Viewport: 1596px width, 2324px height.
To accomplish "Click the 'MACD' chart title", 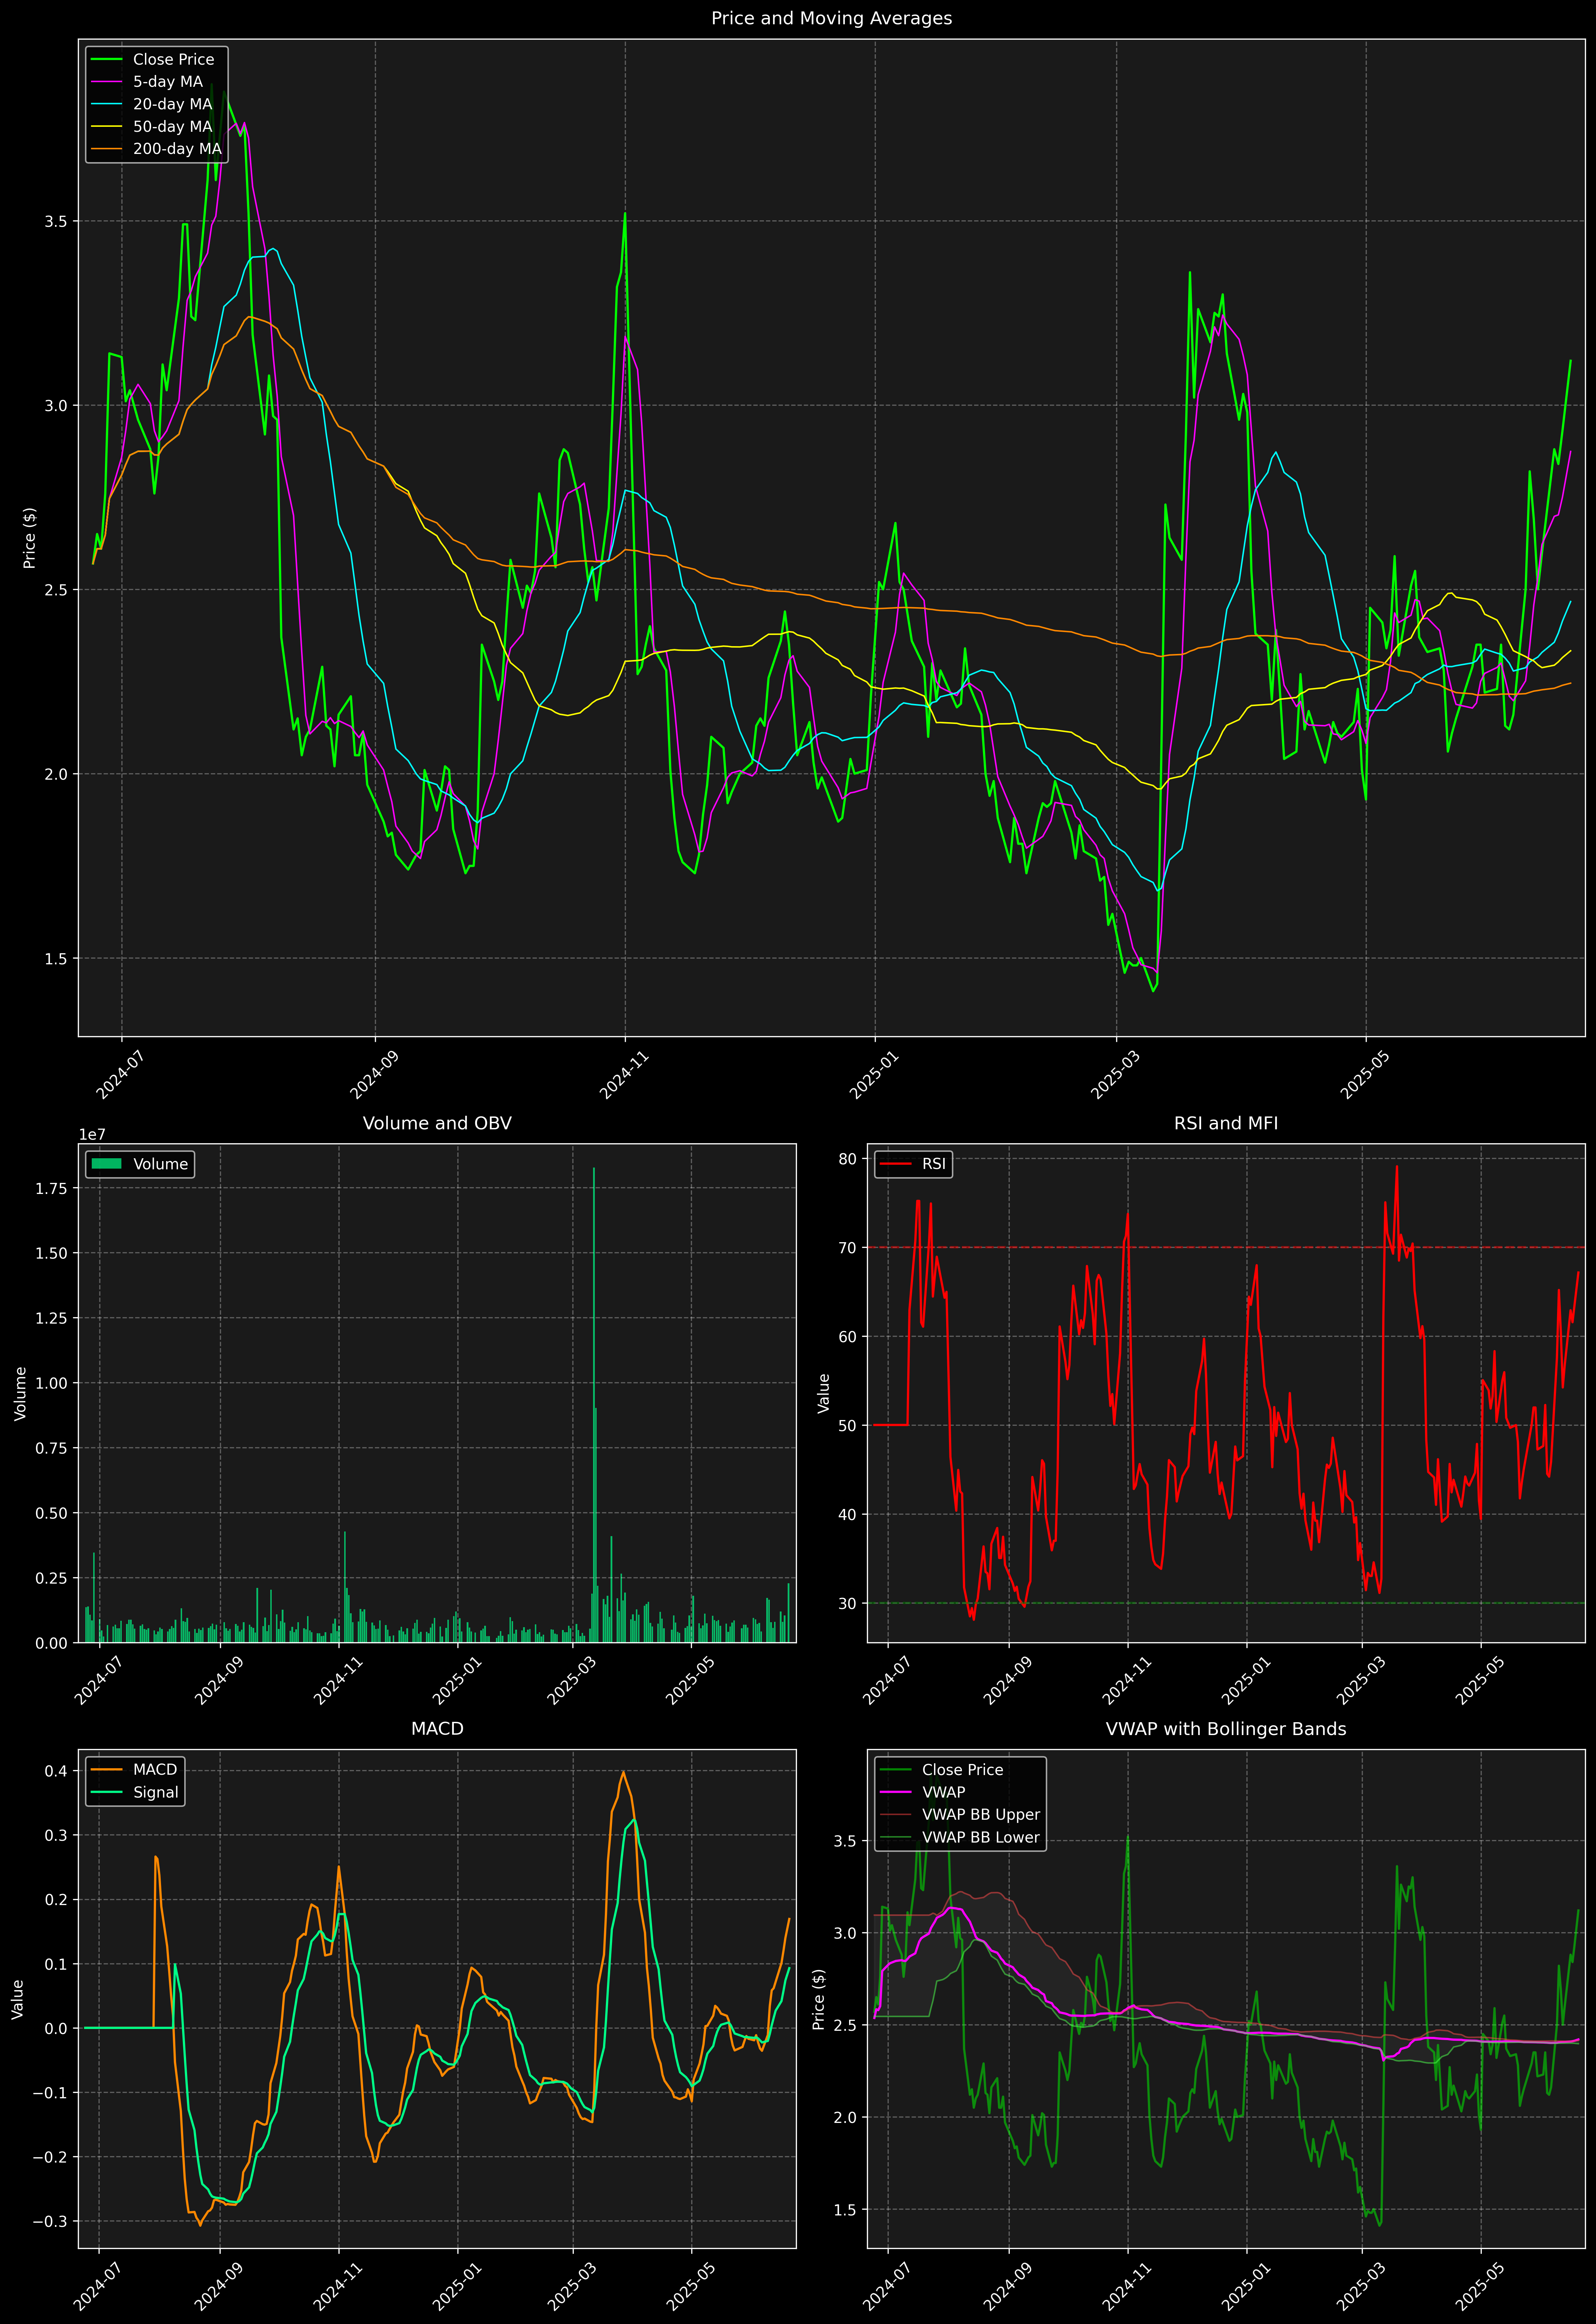I will pyautogui.click(x=437, y=1729).
